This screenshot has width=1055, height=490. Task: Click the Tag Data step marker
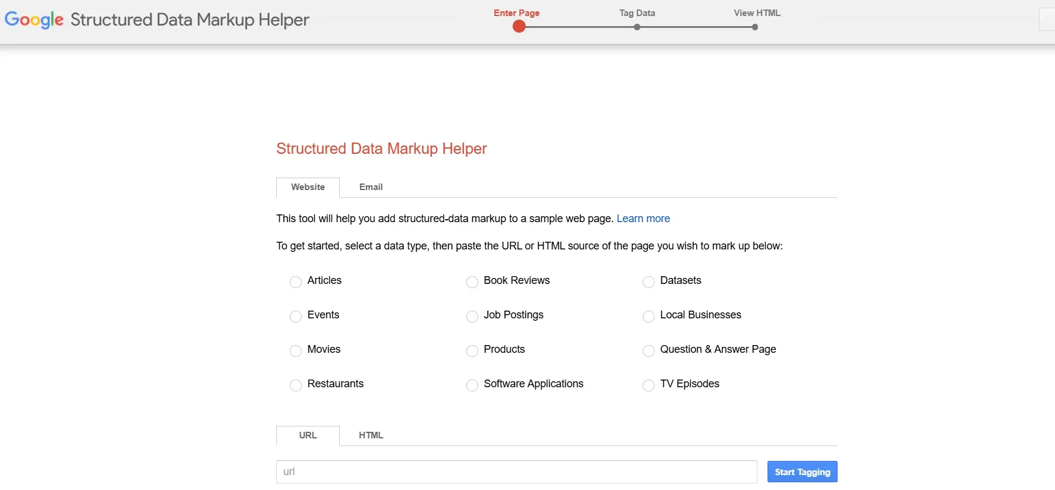click(x=637, y=27)
